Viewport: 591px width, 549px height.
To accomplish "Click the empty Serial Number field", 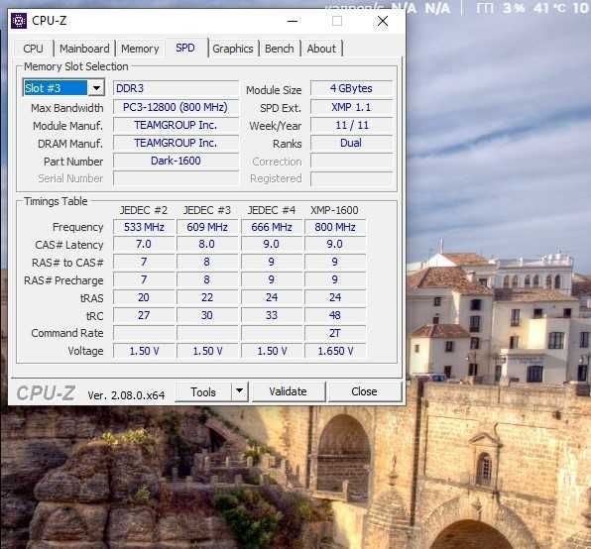I will coord(176,178).
